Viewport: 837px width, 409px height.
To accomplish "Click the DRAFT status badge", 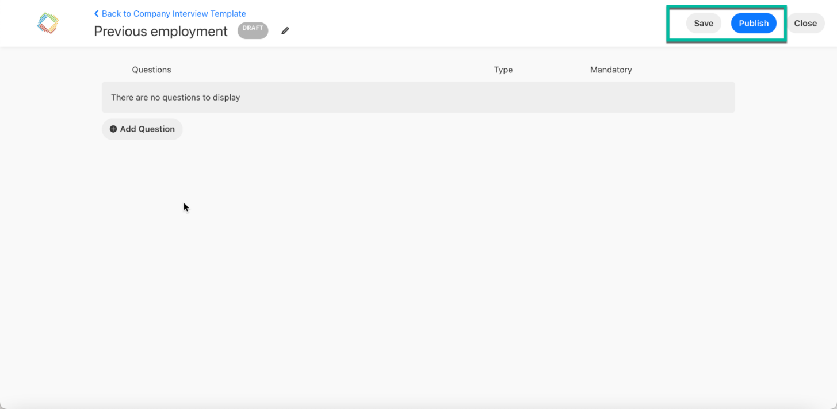I will pos(253,30).
